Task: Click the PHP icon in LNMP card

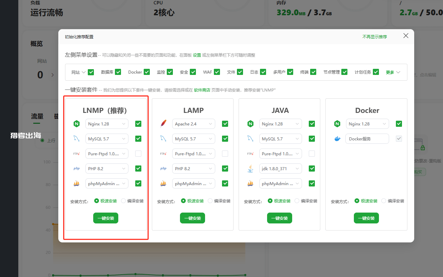Action: pyautogui.click(x=77, y=169)
